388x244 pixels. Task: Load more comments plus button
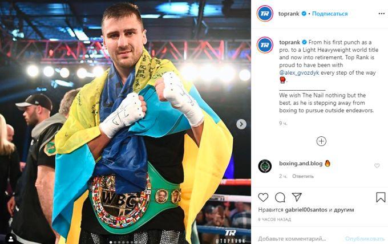point(321,141)
